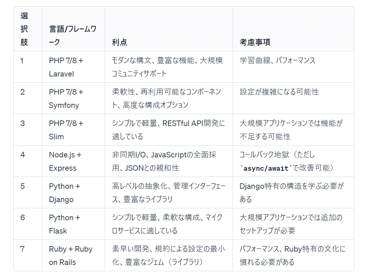Select the 設定が複雑になる可能性 cell

click(x=279, y=92)
